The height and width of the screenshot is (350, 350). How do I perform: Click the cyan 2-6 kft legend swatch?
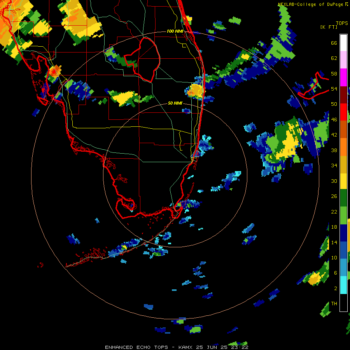click(343, 285)
